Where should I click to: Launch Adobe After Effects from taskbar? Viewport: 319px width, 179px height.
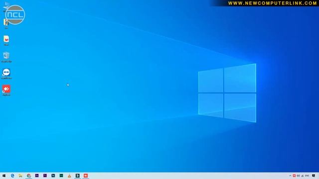coord(37,176)
